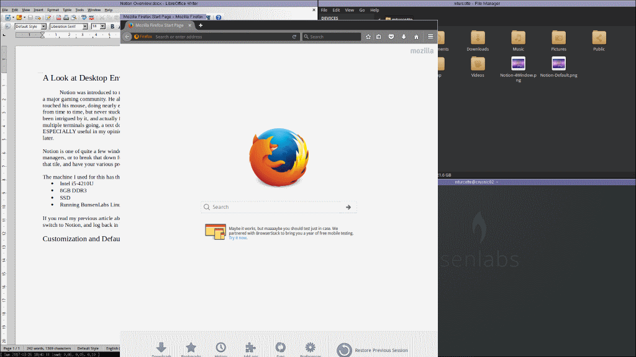Image resolution: width=636 pixels, height=357 pixels.
Task: Select Notion-Default.png thumbnail
Action: click(558, 64)
